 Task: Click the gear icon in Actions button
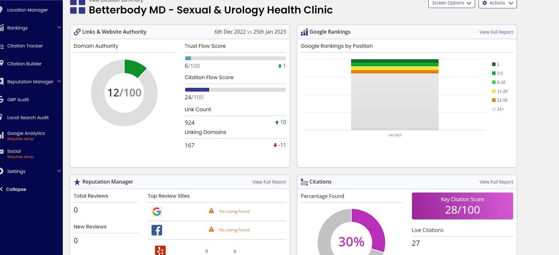click(485, 3)
